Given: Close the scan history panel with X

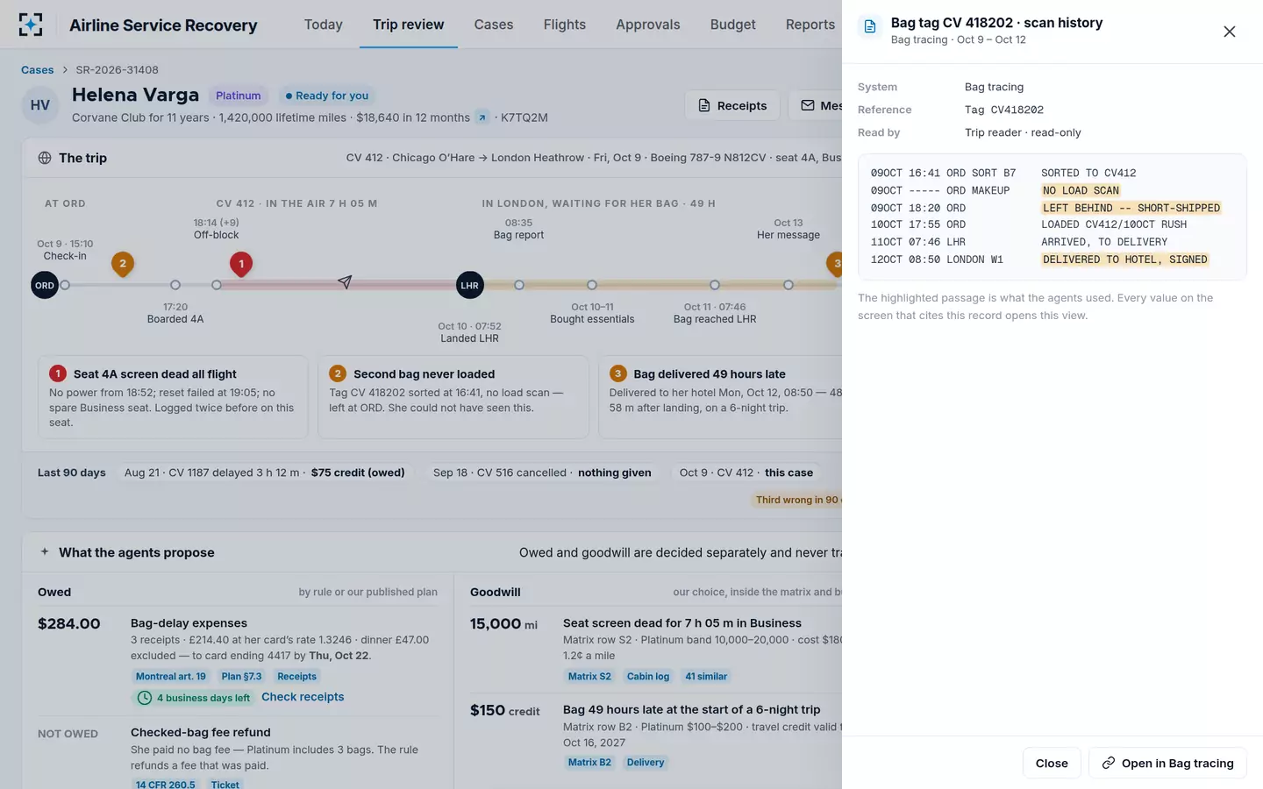Looking at the screenshot, I should (1229, 32).
